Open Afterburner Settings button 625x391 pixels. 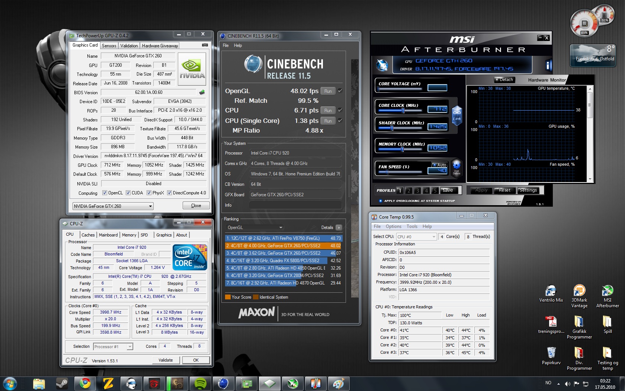528,190
